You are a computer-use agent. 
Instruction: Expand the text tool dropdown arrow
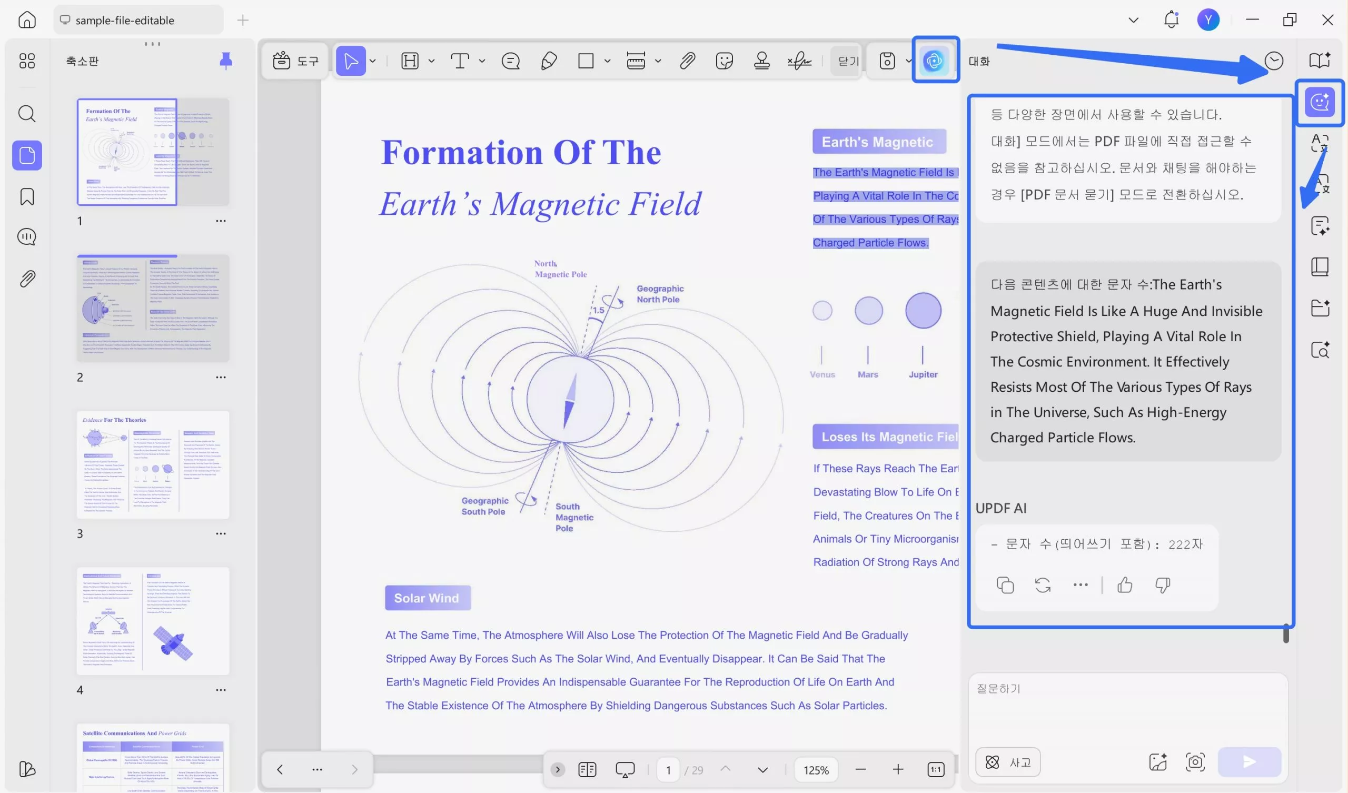pyautogui.click(x=482, y=61)
